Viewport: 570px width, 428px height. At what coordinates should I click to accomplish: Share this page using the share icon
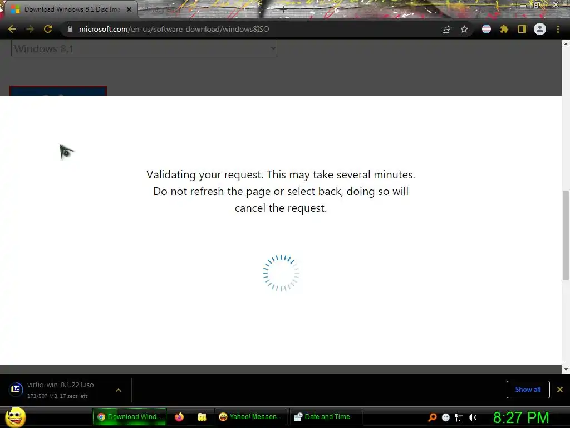(446, 29)
